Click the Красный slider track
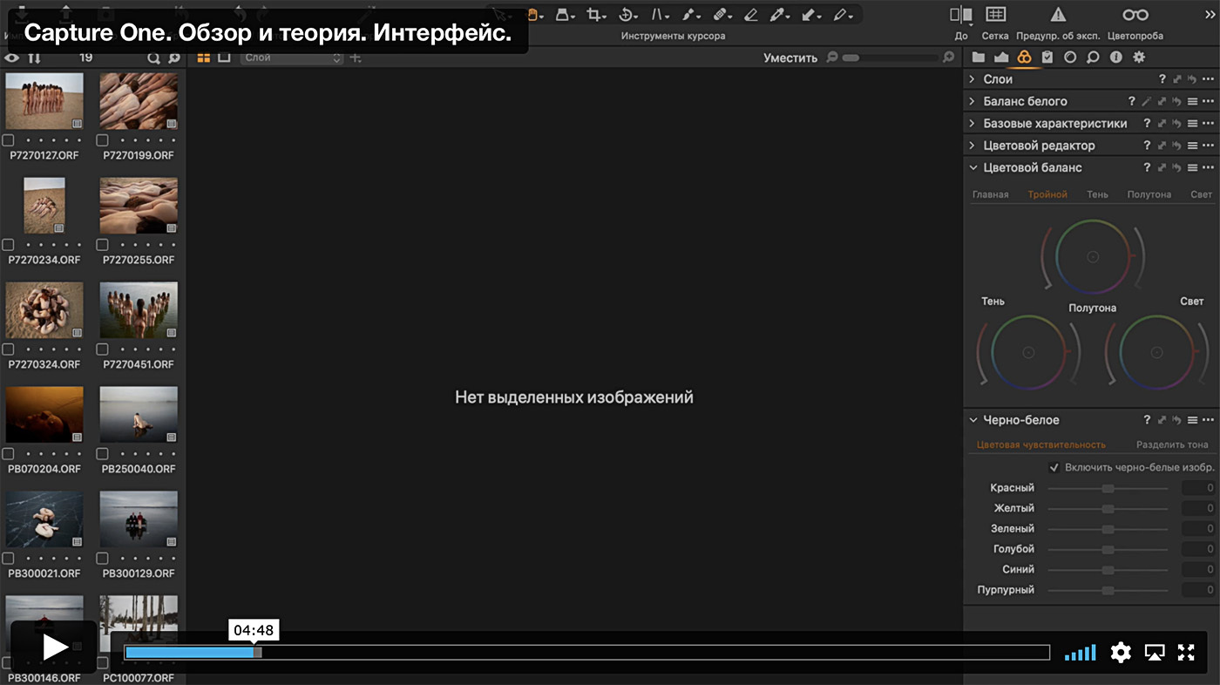This screenshot has height=685, width=1220. click(x=1108, y=488)
